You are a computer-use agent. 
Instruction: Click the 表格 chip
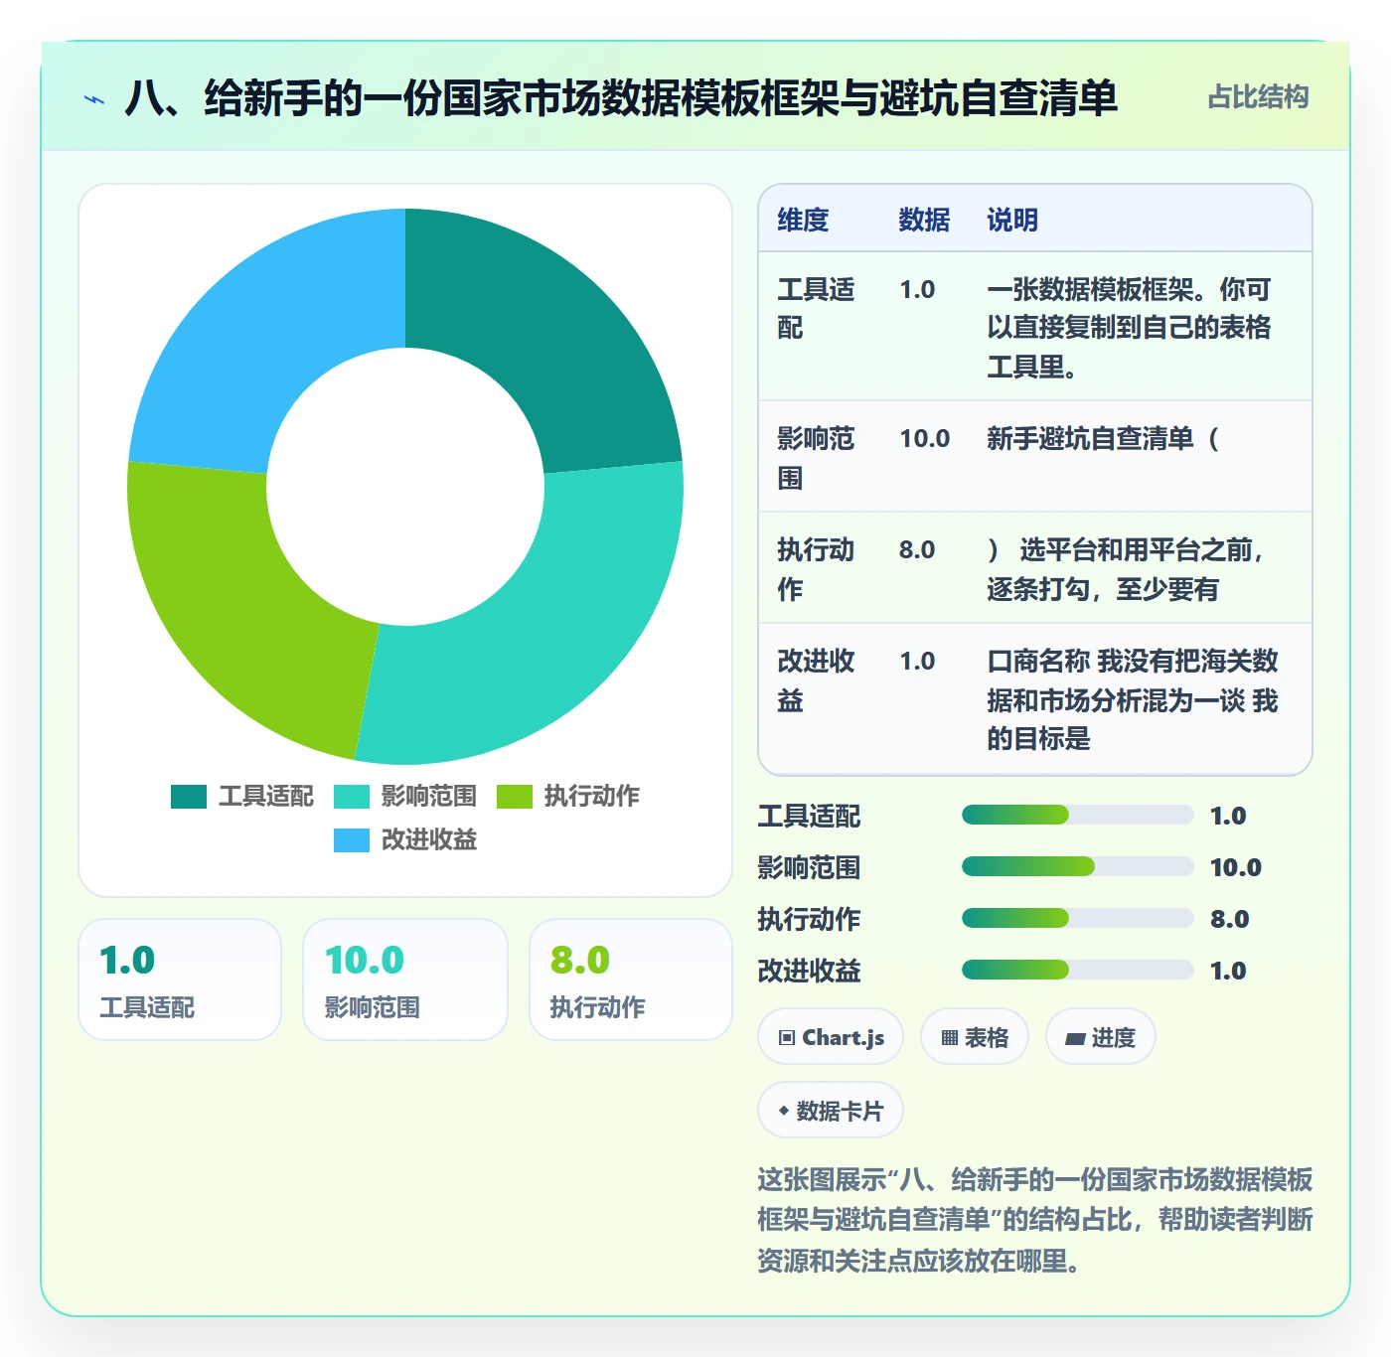pyautogui.click(x=975, y=1037)
